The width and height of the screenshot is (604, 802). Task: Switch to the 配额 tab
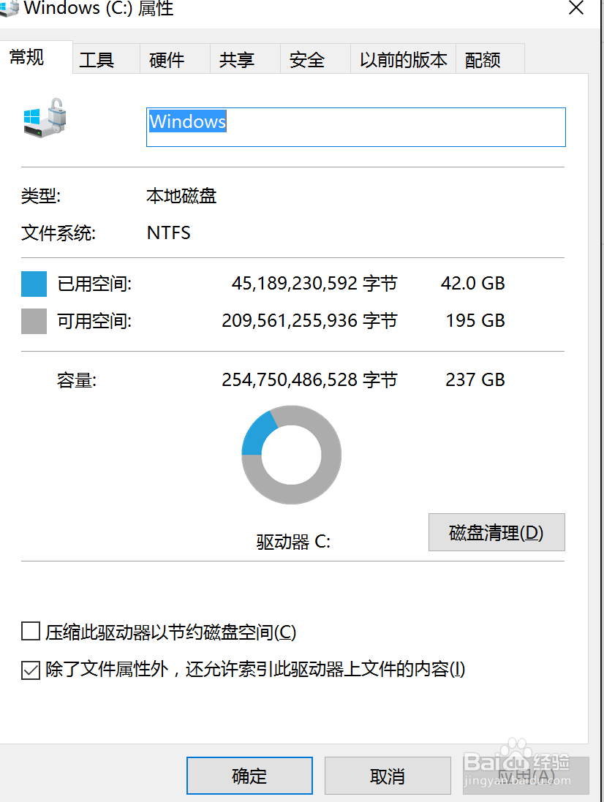click(x=490, y=59)
